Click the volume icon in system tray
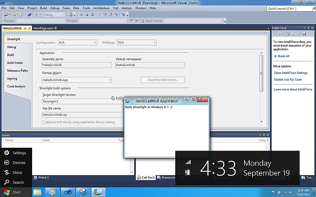 click(x=291, y=192)
